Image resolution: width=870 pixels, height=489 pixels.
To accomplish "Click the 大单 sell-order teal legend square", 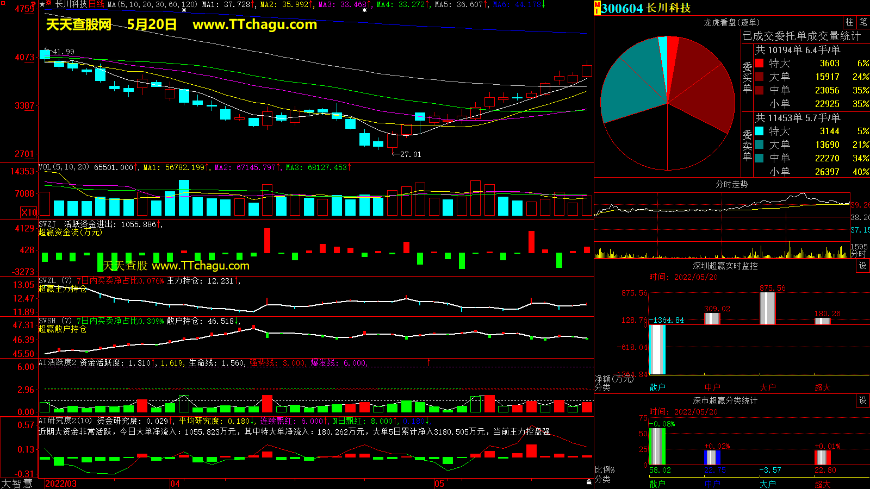I will 759,145.
